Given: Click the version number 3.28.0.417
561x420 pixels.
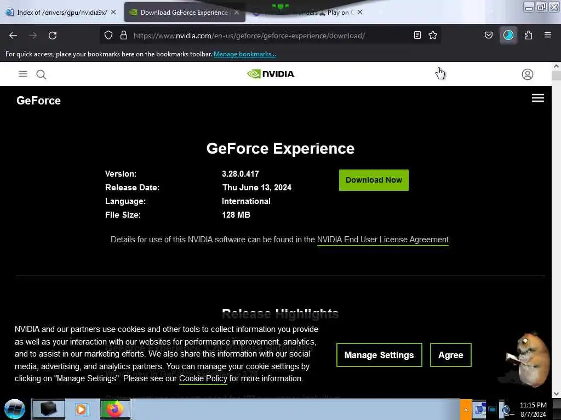Looking at the screenshot, I should pos(241,174).
